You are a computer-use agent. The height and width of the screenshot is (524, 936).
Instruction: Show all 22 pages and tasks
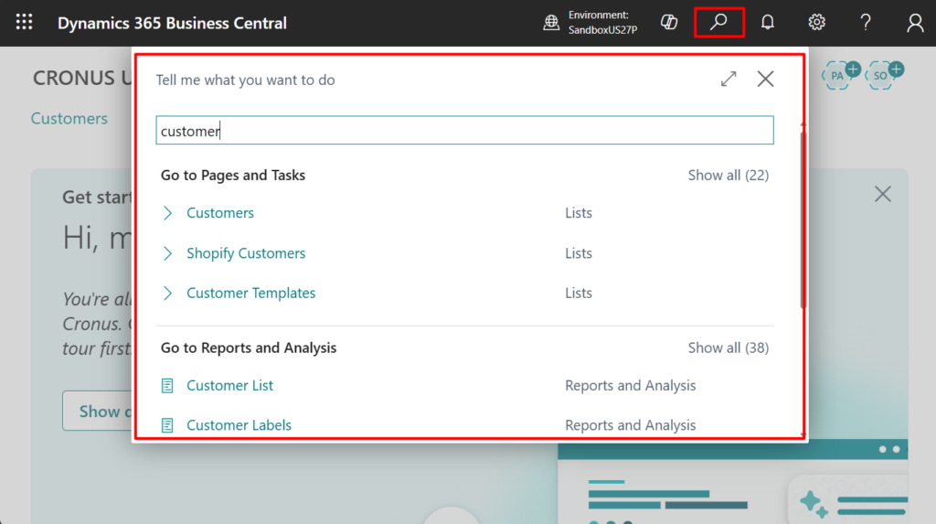728,176
